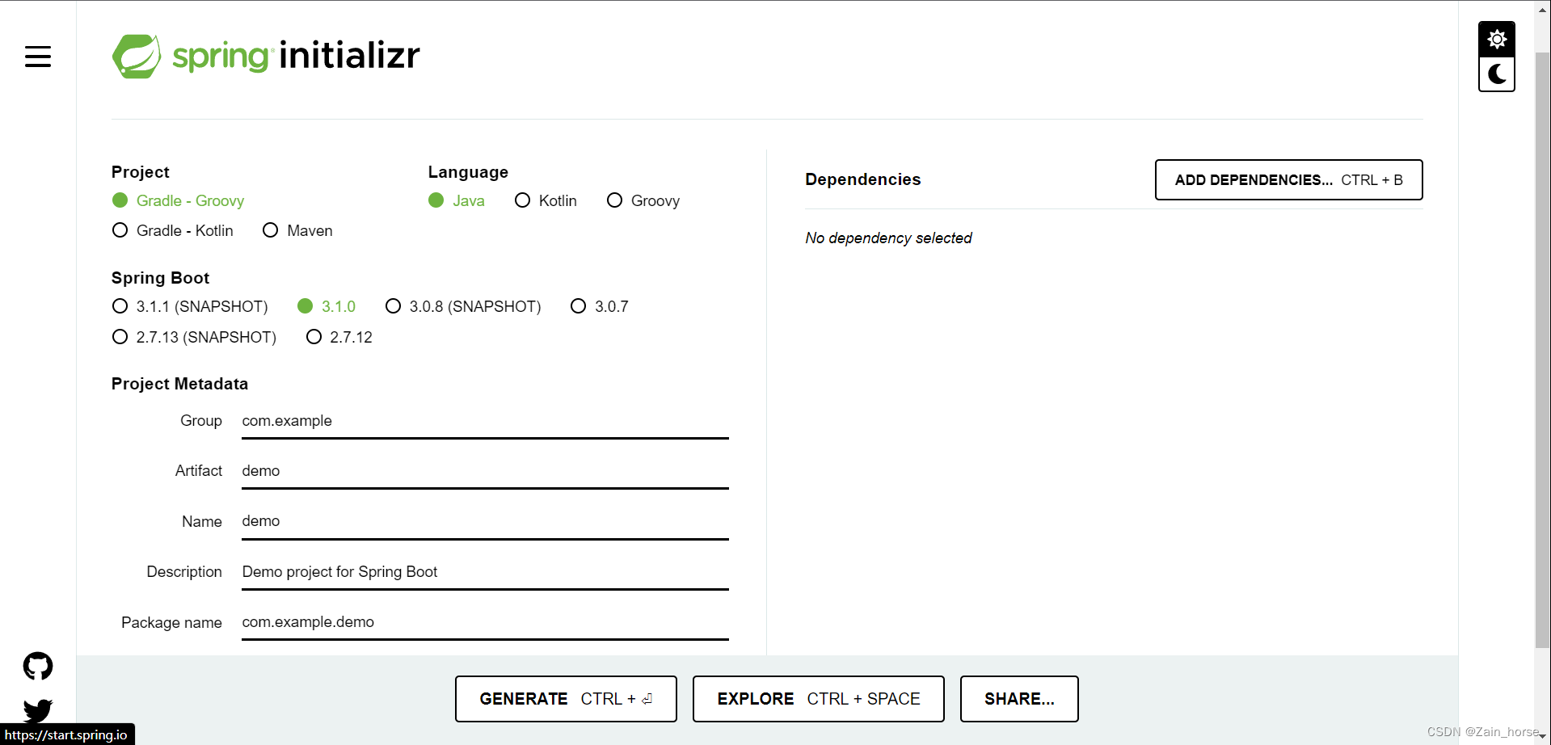This screenshot has height=745, width=1551.
Task: Click the Project section heading
Action: point(140,172)
